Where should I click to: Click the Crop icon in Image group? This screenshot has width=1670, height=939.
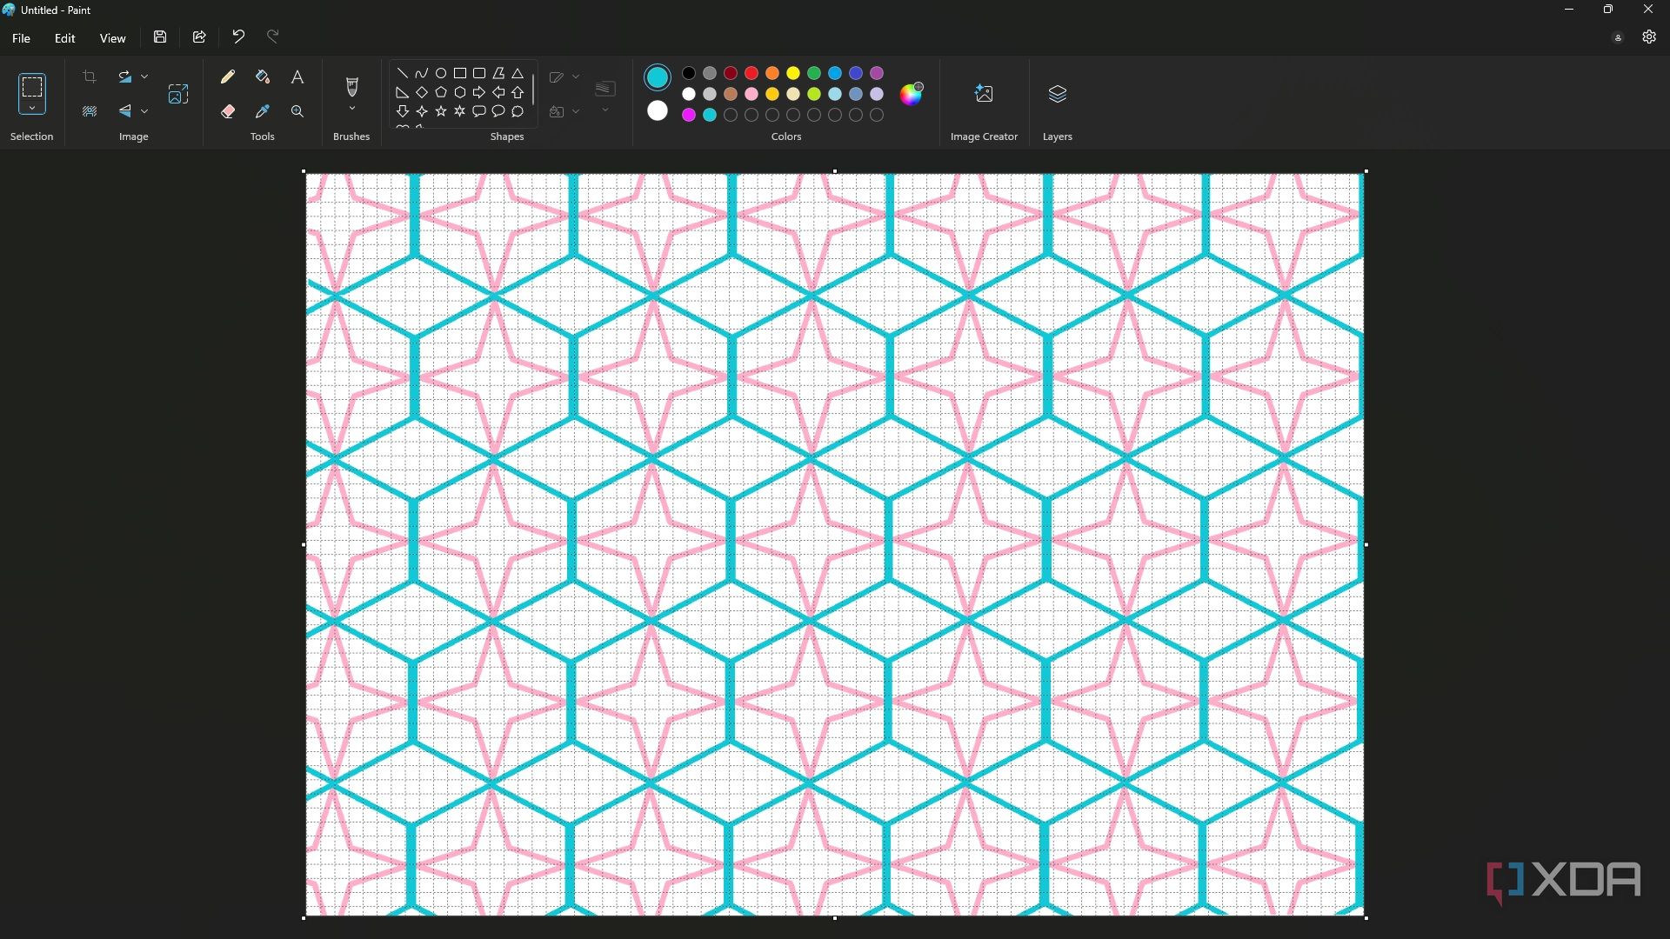pos(90,77)
